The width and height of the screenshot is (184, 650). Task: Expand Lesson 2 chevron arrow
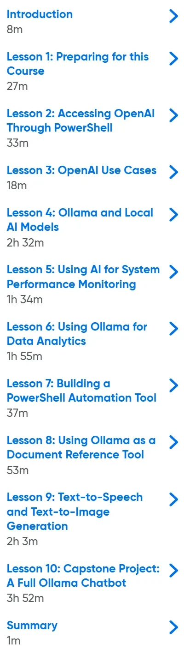point(173,115)
